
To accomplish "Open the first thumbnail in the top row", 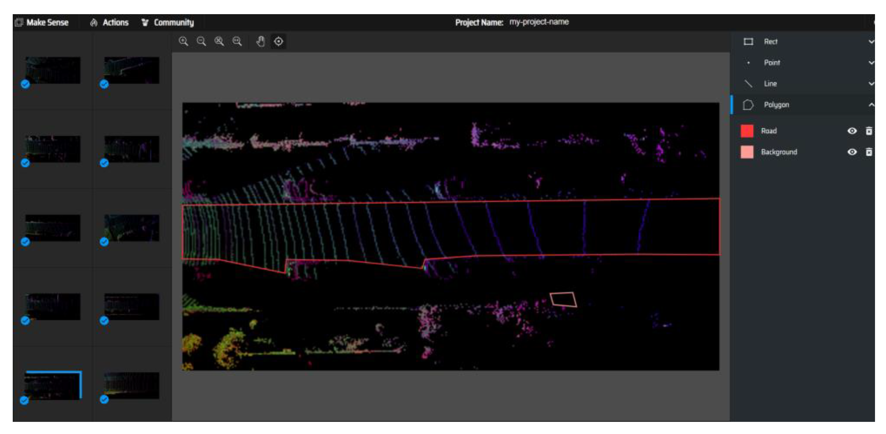I will pos(53,70).
